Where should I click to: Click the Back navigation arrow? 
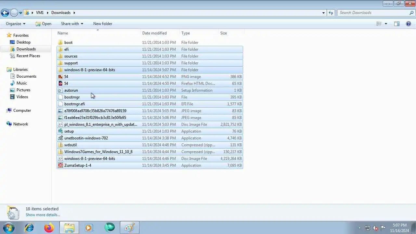5,13
